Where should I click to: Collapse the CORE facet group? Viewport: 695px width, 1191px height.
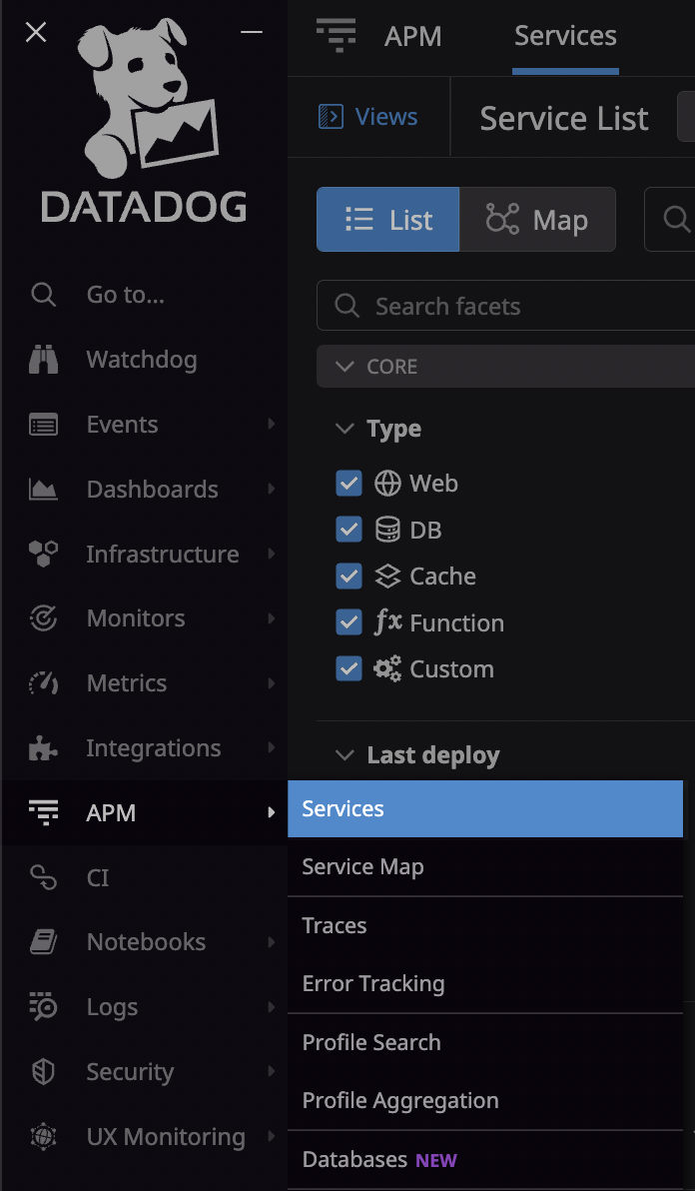coord(346,367)
